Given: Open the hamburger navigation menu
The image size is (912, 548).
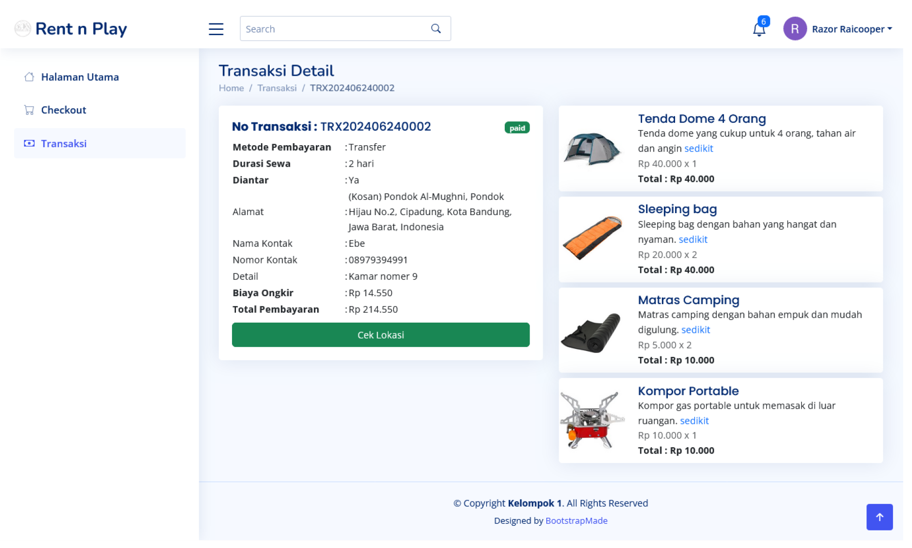Looking at the screenshot, I should click(x=216, y=29).
